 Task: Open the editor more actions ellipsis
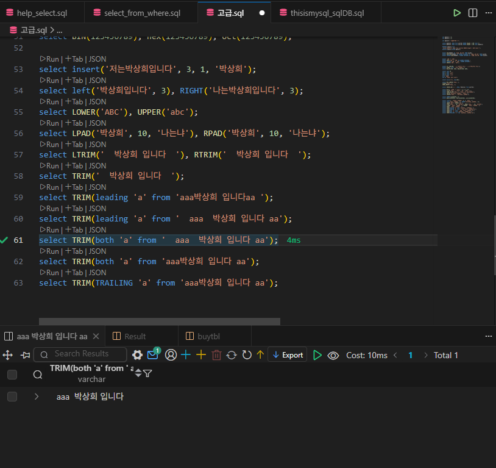click(489, 13)
